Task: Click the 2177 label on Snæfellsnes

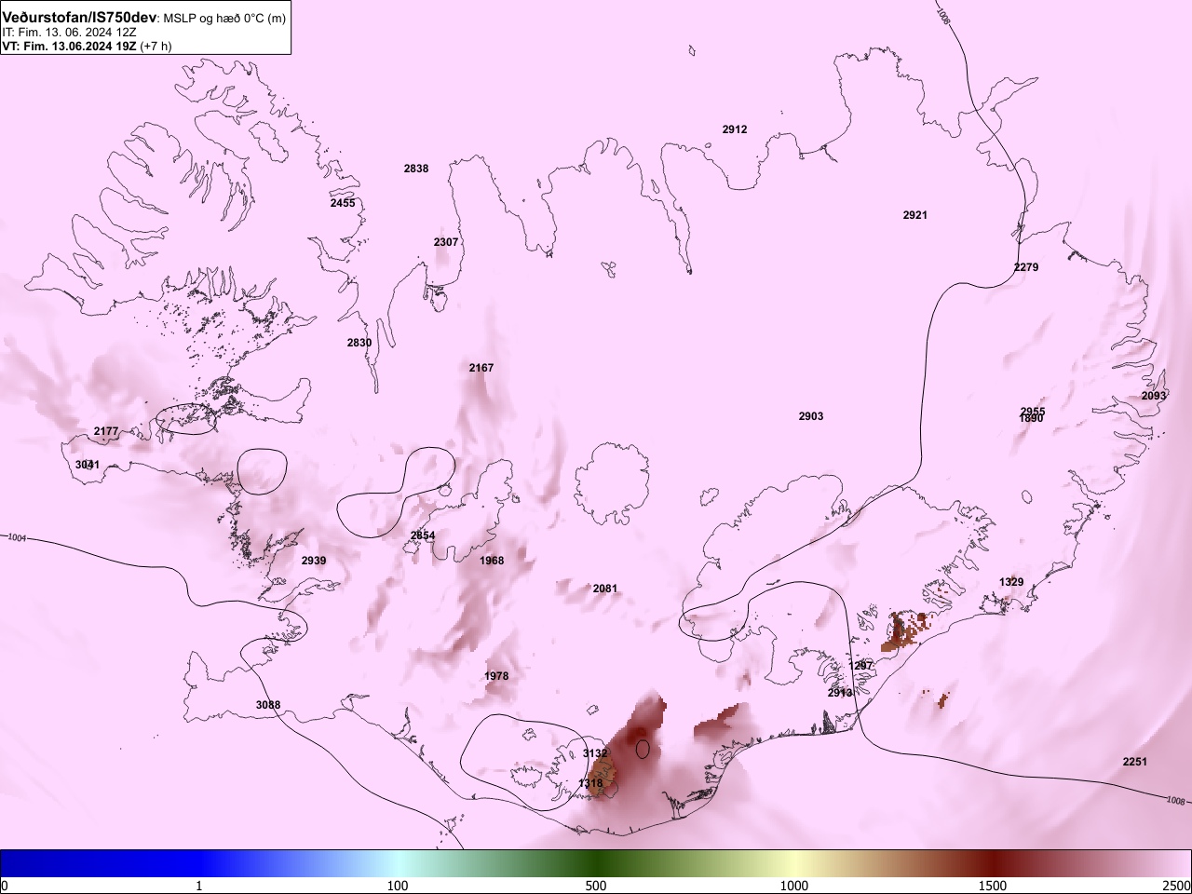Action: 106,431
